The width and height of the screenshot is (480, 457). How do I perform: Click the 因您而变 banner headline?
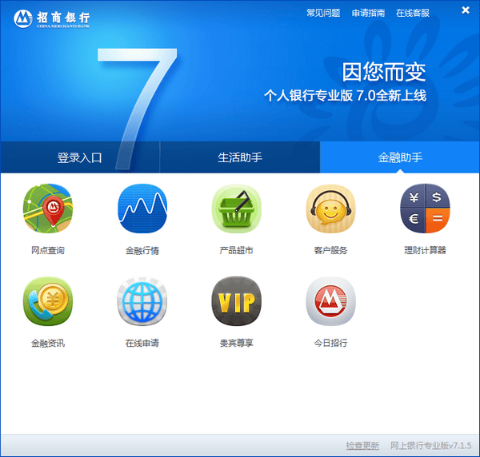pos(383,72)
